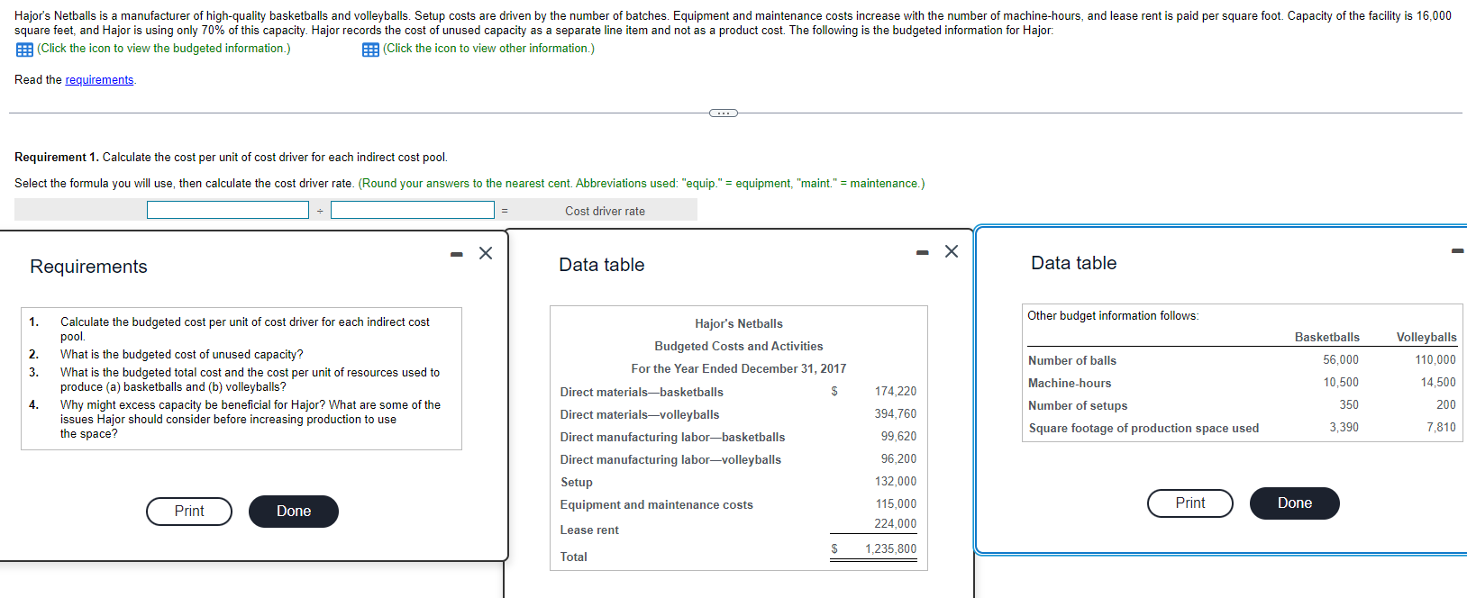Open the other information table icon
This screenshot has width=1467, height=598.
click(370, 50)
